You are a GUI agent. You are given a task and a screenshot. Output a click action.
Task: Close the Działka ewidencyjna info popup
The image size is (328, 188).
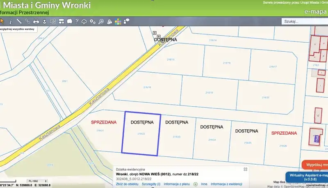[245, 169]
